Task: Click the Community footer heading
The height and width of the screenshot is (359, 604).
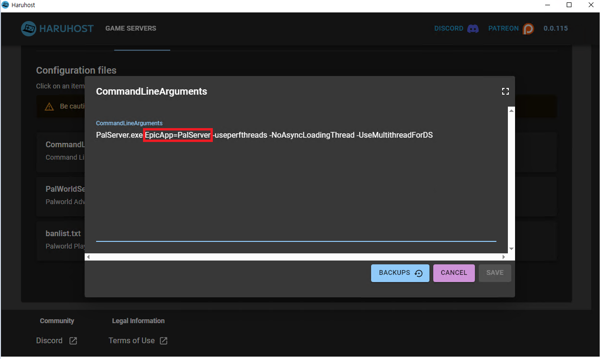Action: pos(57,321)
